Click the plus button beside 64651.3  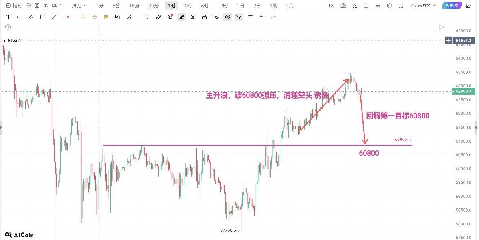pos(448,40)
